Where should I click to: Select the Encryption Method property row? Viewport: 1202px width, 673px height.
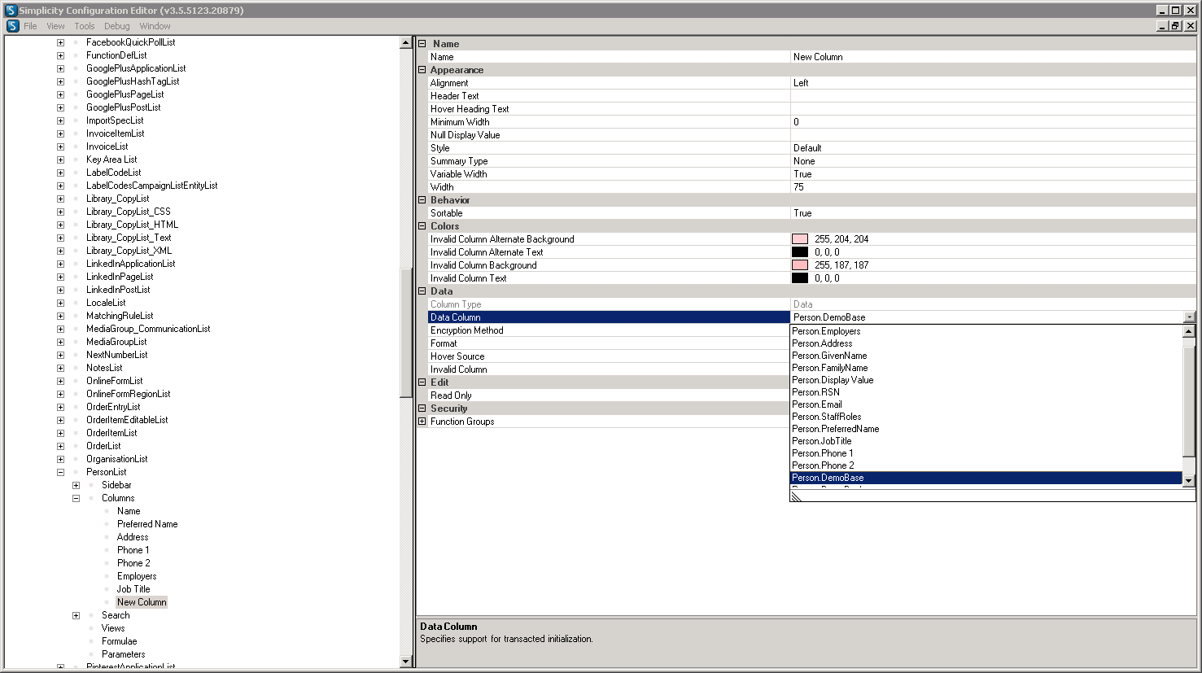(x=609, y=330)
